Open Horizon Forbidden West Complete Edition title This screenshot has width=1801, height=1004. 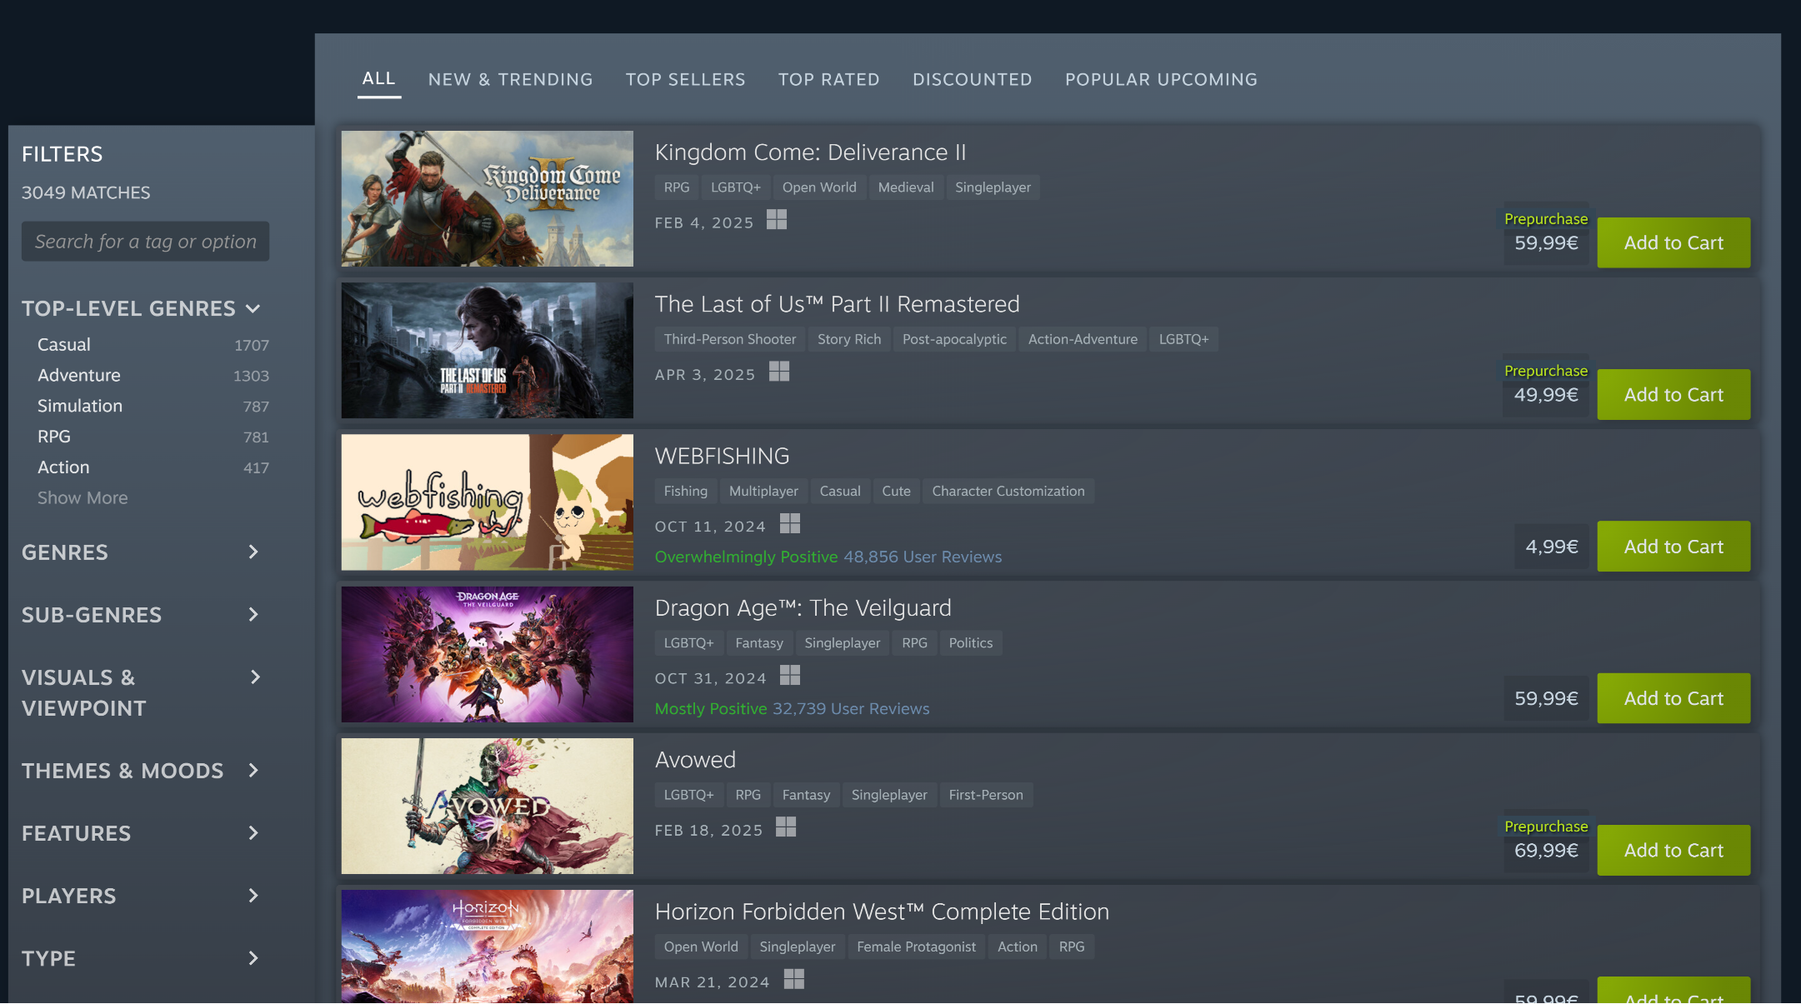point(882,912)
